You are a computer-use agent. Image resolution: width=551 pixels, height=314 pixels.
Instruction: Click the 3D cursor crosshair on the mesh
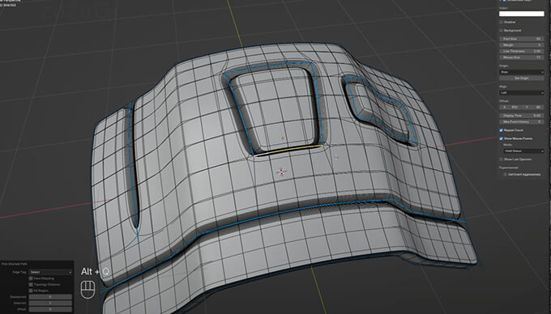pyautogui.click(x=281, y=172)
